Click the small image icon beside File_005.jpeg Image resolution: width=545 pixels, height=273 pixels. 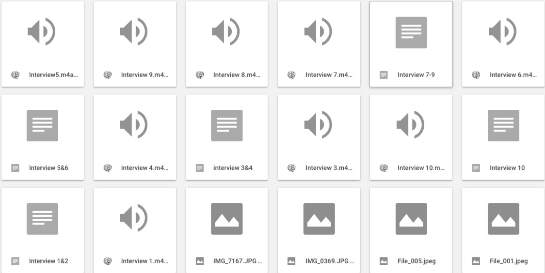(384, 261)
